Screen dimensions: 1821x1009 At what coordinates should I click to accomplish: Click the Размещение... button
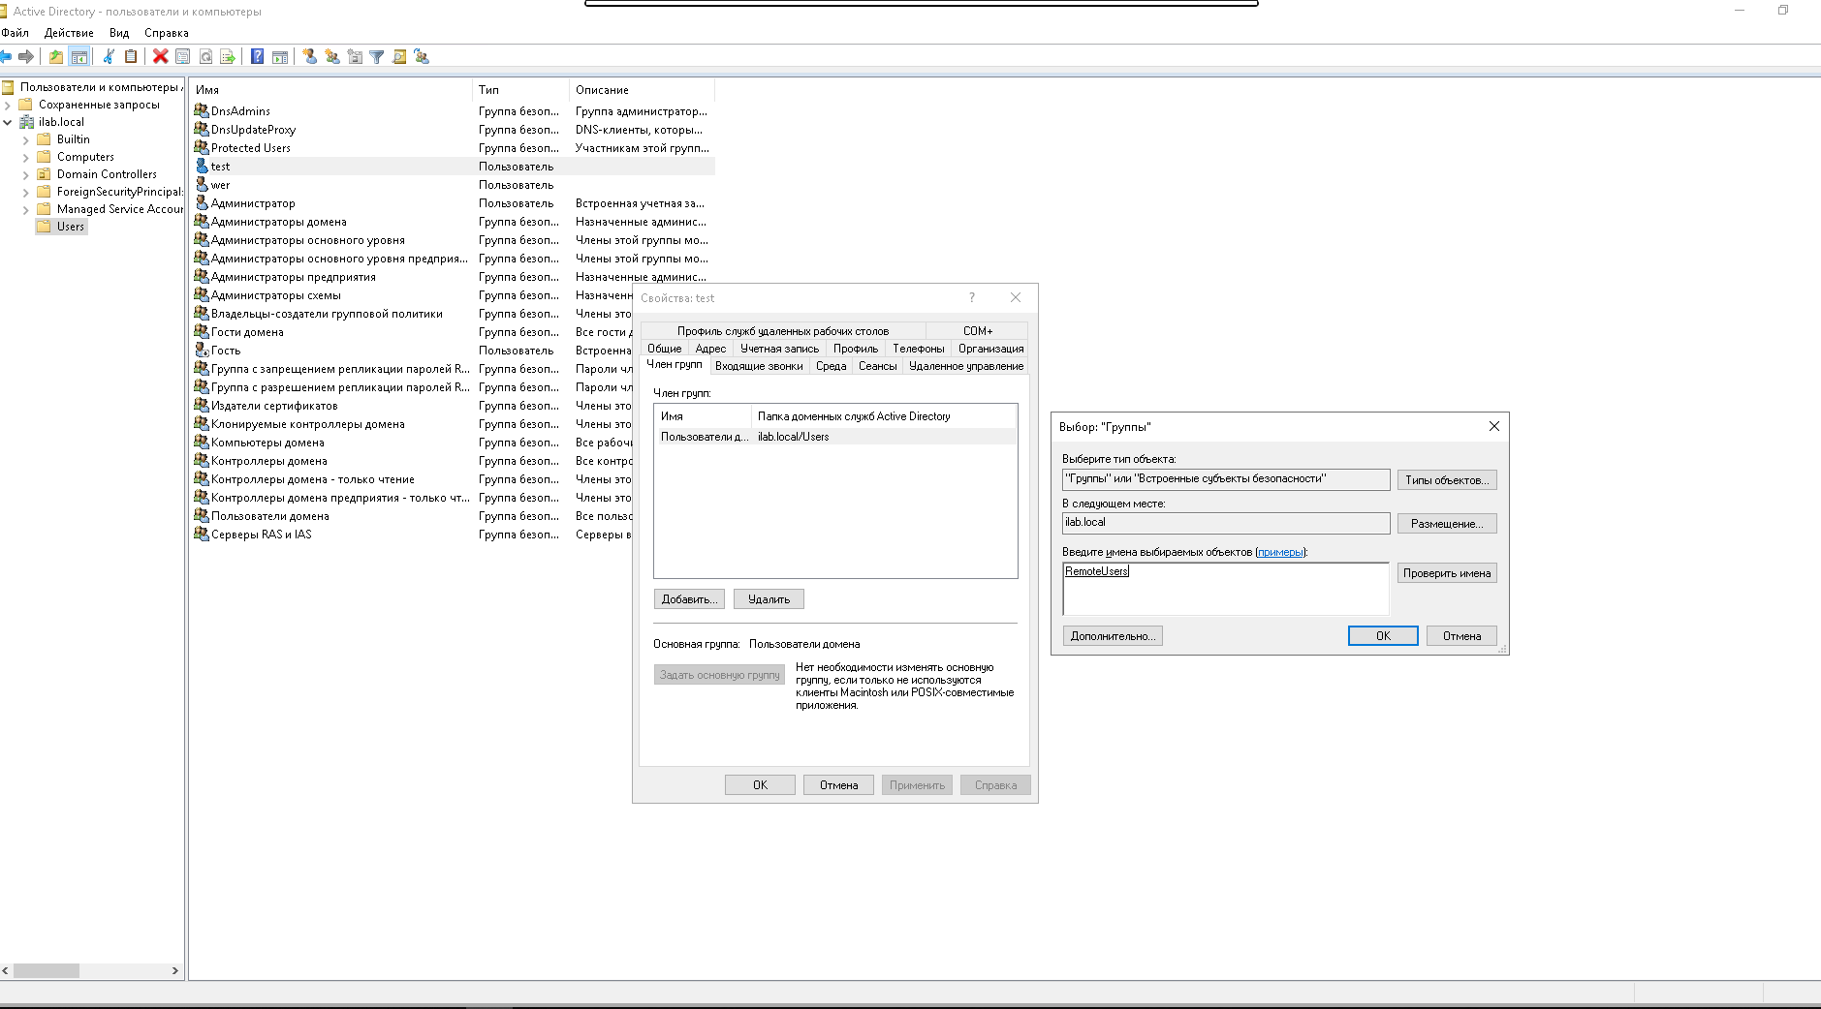[x=1447, y=524]
